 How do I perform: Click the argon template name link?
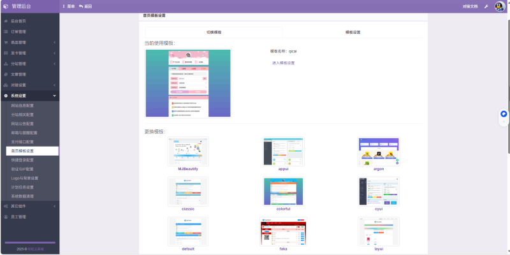[x=379, y=169]
